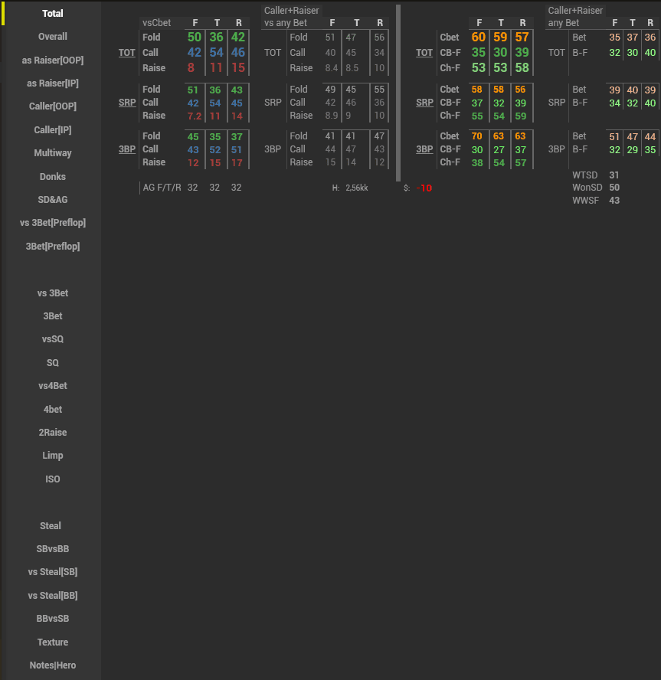Switch to the 4bet tab
661x680 pixels.
[x=52, y=410]
